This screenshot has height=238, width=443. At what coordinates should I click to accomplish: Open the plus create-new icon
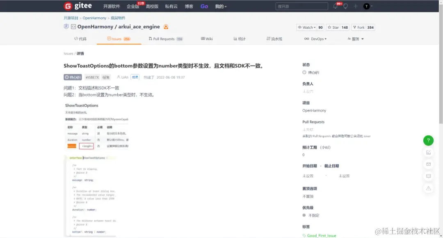pos(356,6)
